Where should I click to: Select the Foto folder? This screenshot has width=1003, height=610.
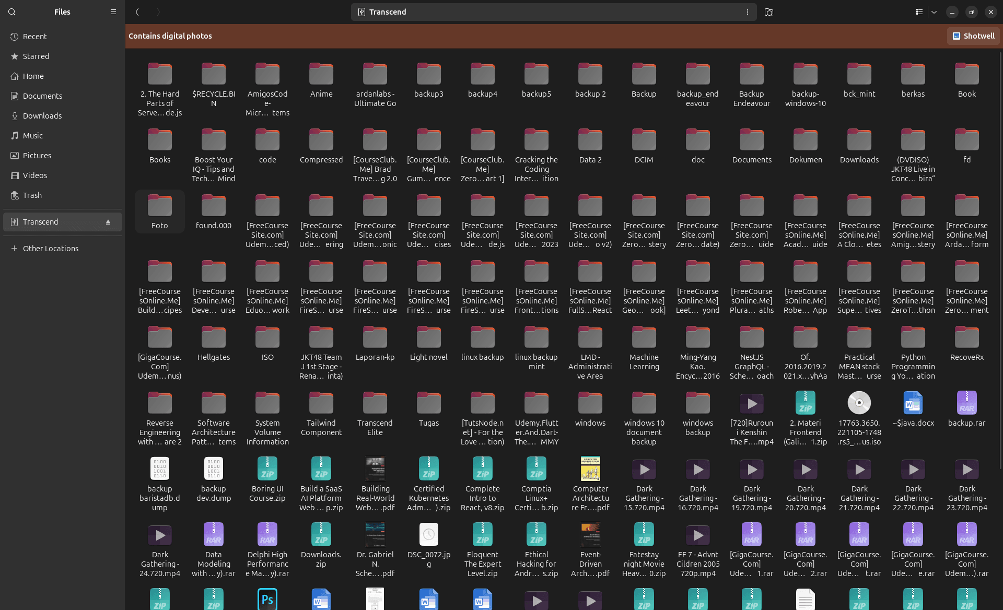tap(160, 212)
